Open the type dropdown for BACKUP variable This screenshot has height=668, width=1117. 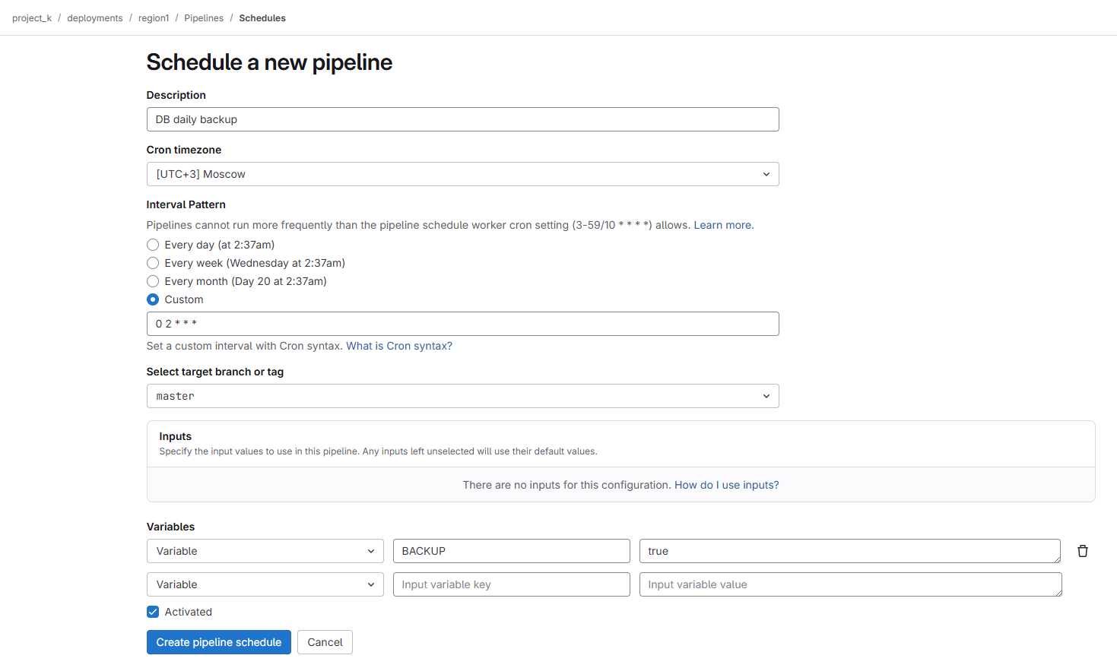(265, 551)
